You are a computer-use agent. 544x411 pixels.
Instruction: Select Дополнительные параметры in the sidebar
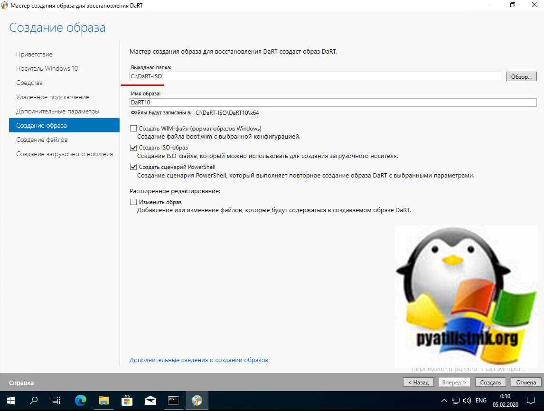[x=57, y=111]
